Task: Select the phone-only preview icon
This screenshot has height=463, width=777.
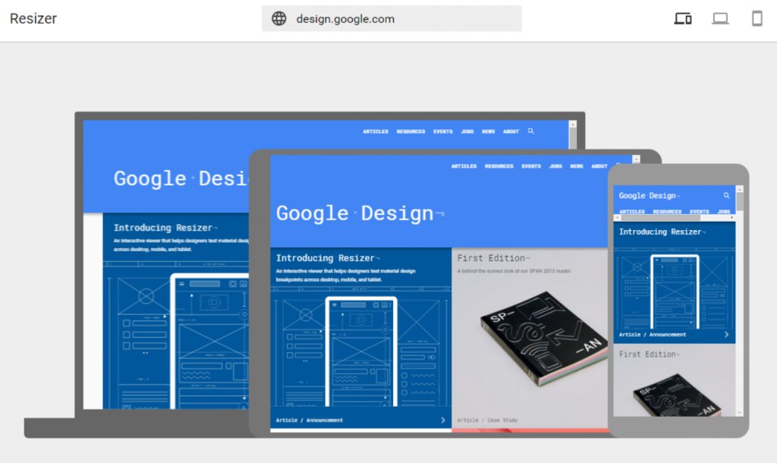Action: pyautogui.click(x=757, y=18)
